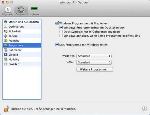The height and width of the screenshot is (115, 150).
Task: Uncheck Windows Programmordner im Dock anzeigen
Action: pyautogui.click(x=61, y=27)
